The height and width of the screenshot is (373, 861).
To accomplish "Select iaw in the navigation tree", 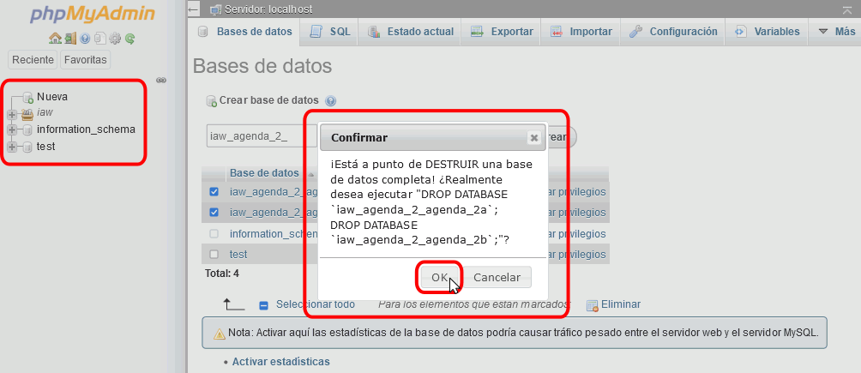I will coord(45,112).
